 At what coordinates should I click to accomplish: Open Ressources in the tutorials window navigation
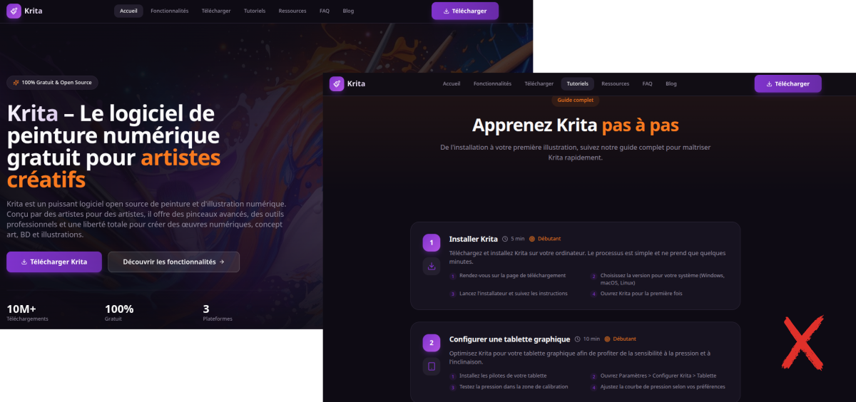(x=616, y=83)
